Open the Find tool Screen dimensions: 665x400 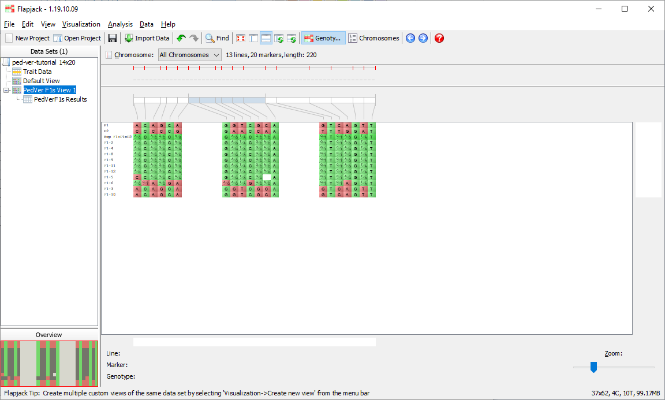(217, 38)
